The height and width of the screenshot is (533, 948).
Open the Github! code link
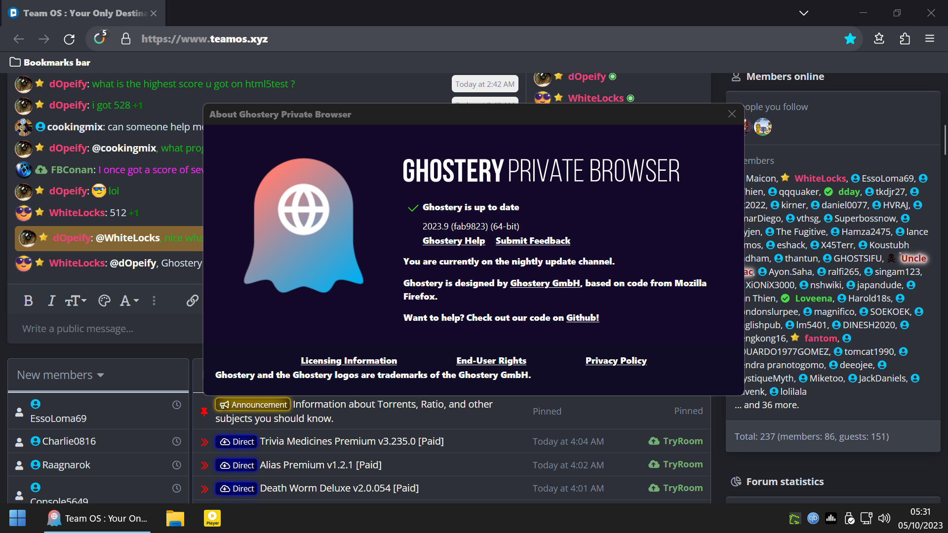(x=583, y=318)
